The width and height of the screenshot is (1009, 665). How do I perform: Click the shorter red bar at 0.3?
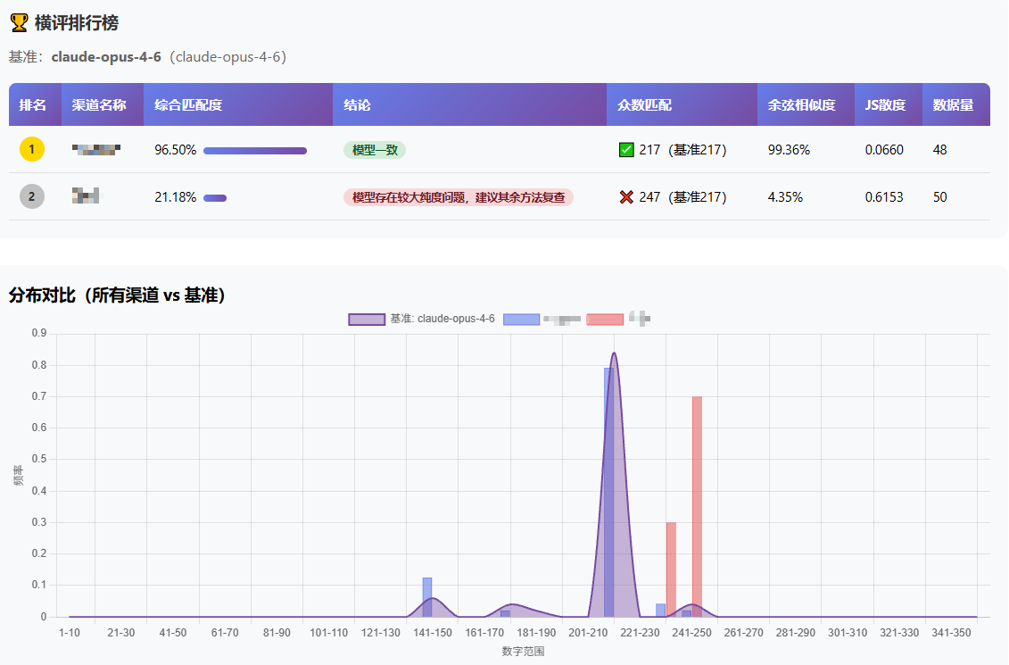(671, 569)
